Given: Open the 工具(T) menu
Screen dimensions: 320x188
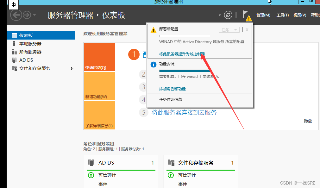Looking at the screenshot, I should coord(282,15).
